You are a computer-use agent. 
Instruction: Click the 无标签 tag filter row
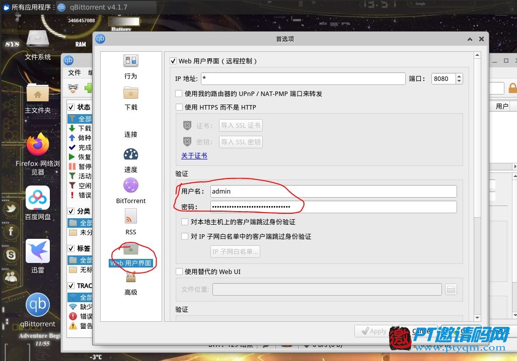80,270
